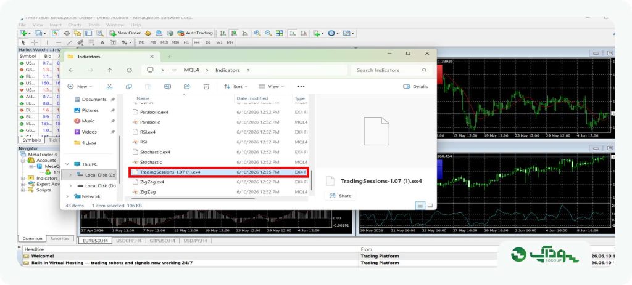Select the GBPUSD,H4 chart tab
Screen dimensions: 632x285
162,241
